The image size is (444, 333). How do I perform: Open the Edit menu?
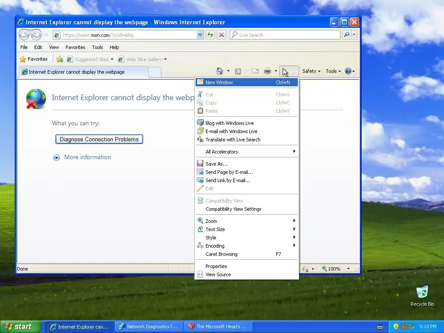[x=38, y=47]
